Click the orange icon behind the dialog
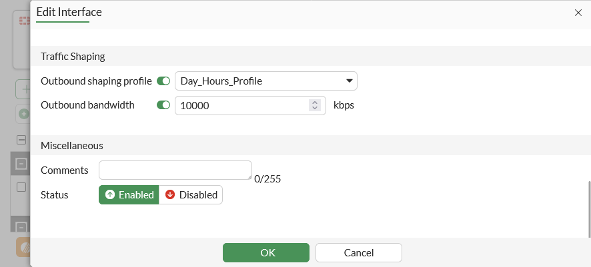 click(x=24, y=246)
